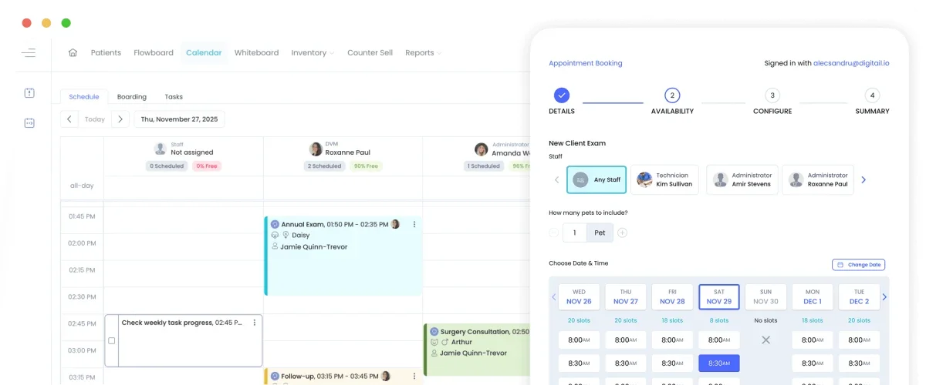Select the Any Staff option
The width and height of the screenshot is (926, 385).
coord(596,179)
